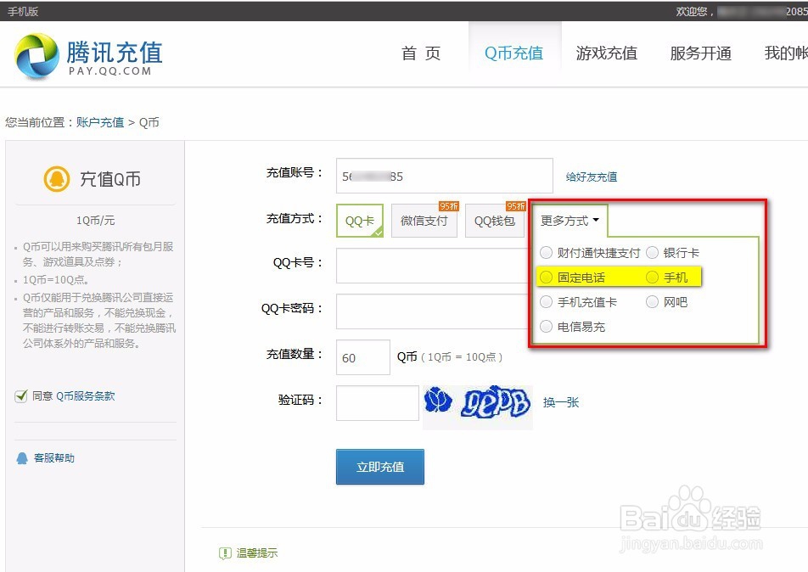808x572 pixels.
Task: Click the captcha verification image
Action: (478, 407)
